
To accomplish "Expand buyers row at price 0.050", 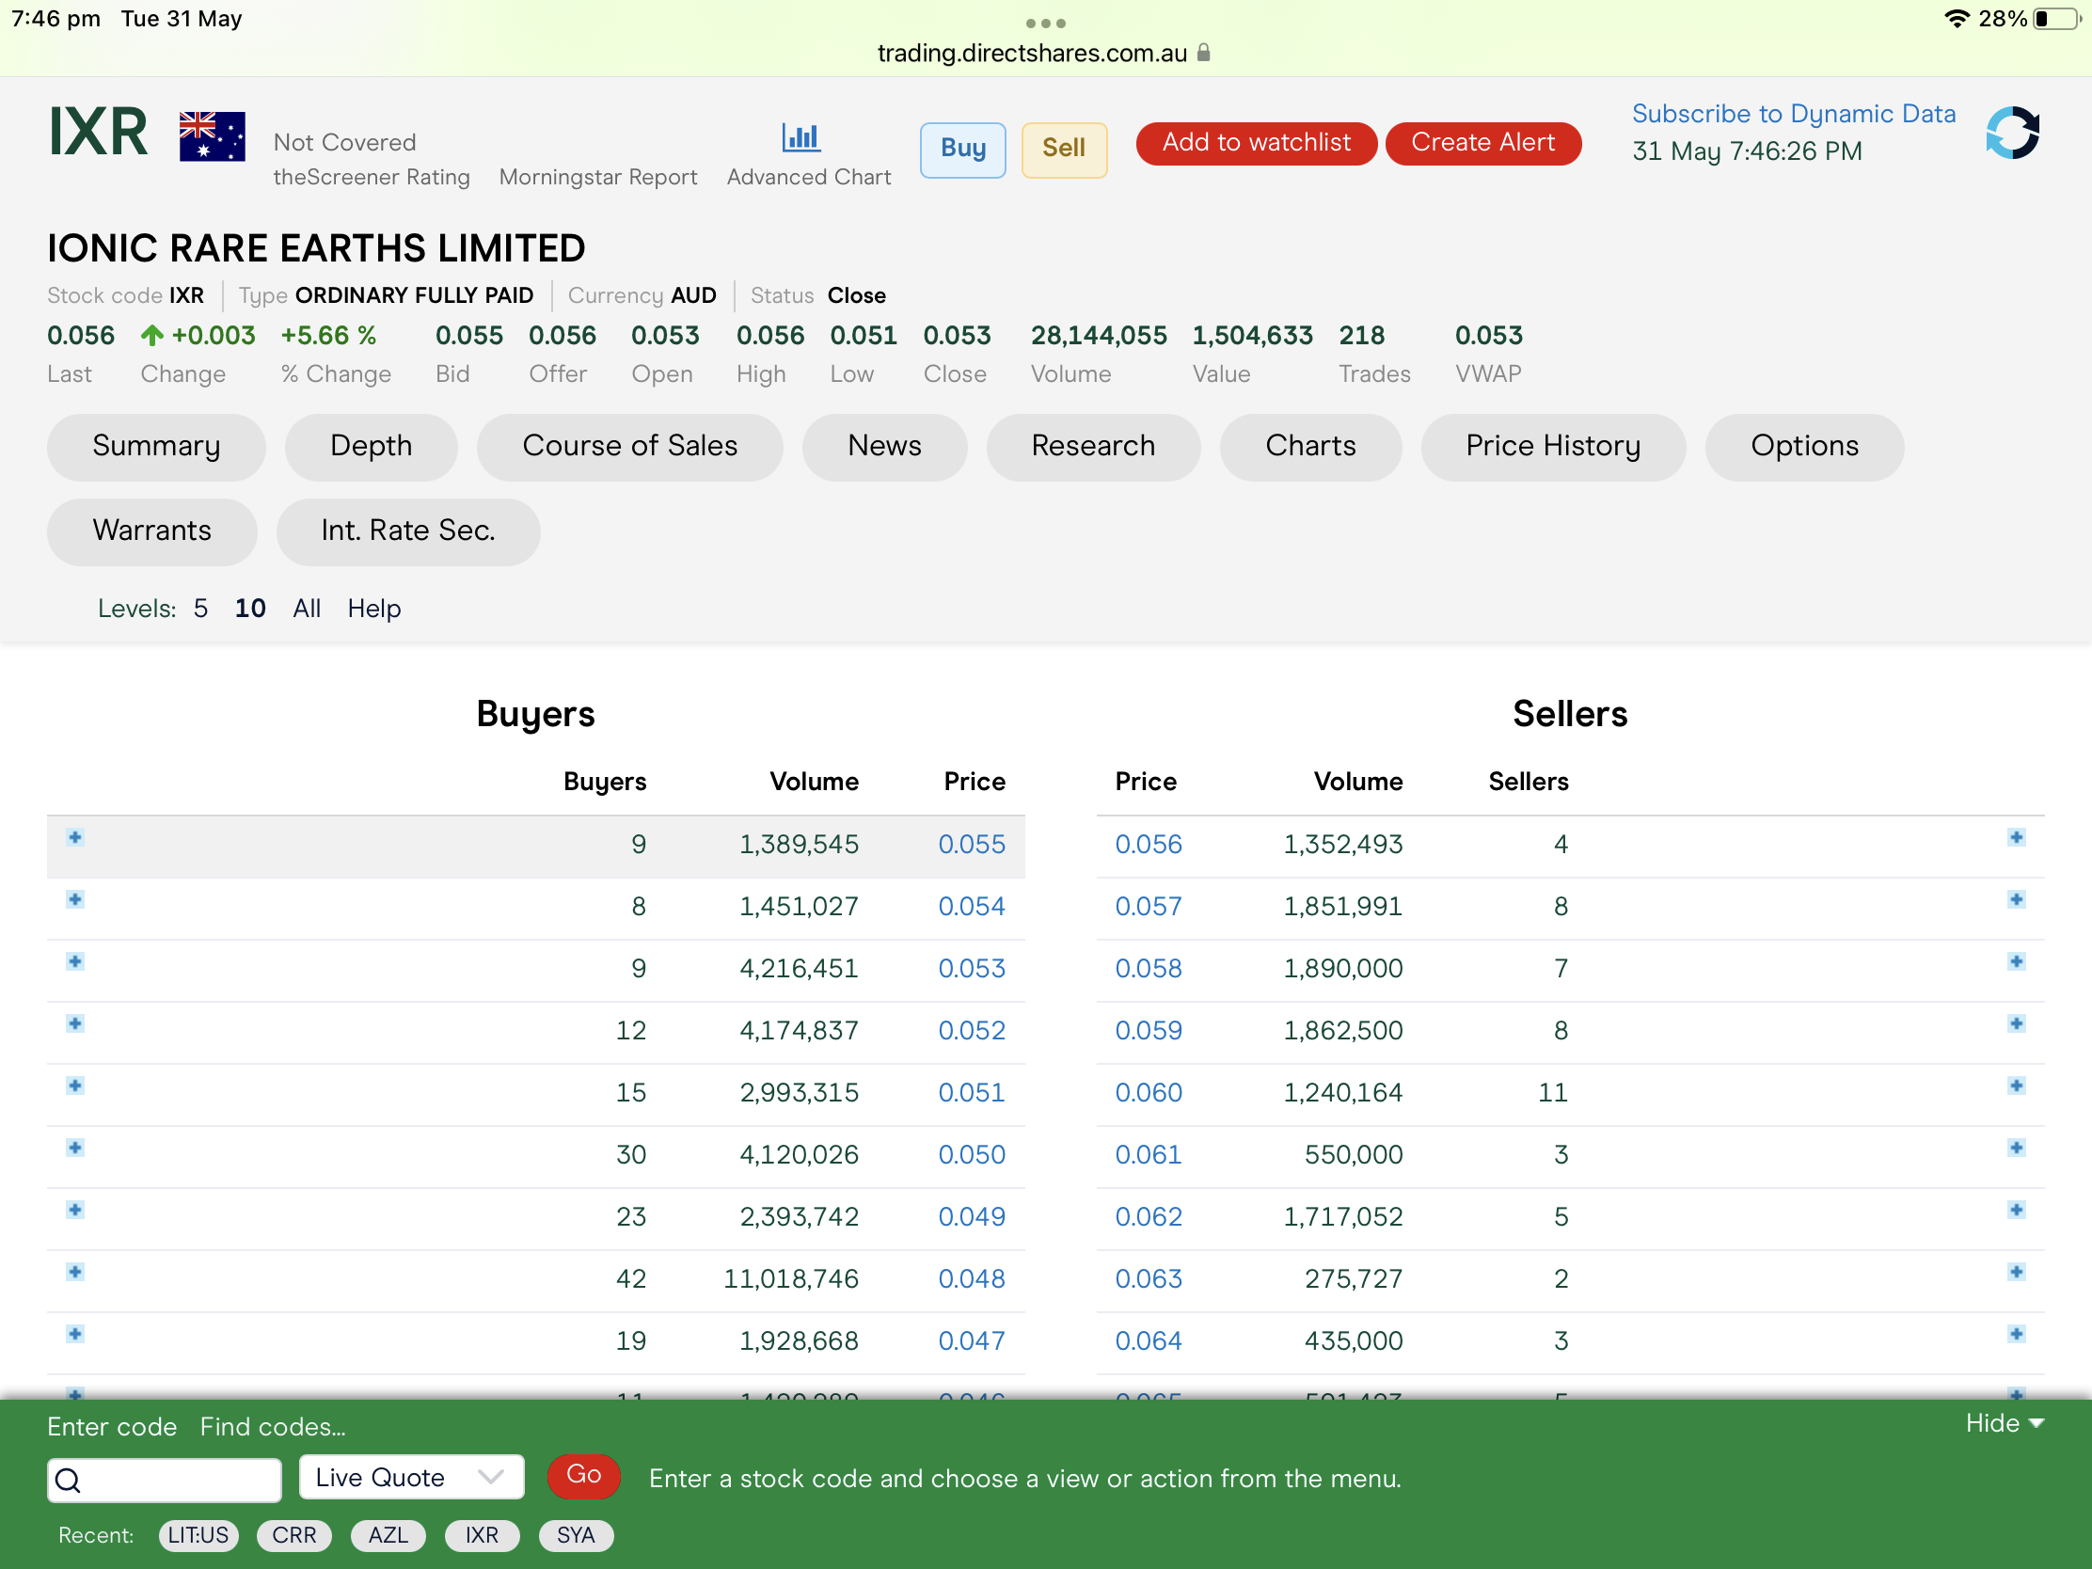I will click(75, 1149).
